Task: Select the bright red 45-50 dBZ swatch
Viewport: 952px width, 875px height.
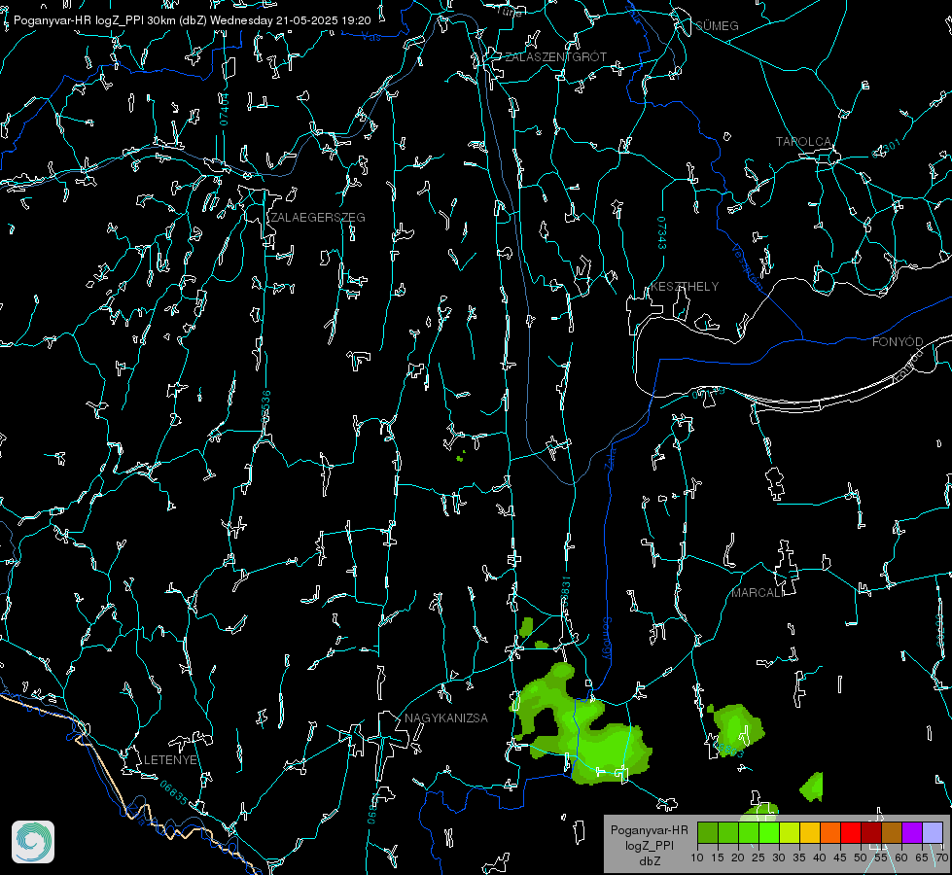Action: click(x=851, y=832)
